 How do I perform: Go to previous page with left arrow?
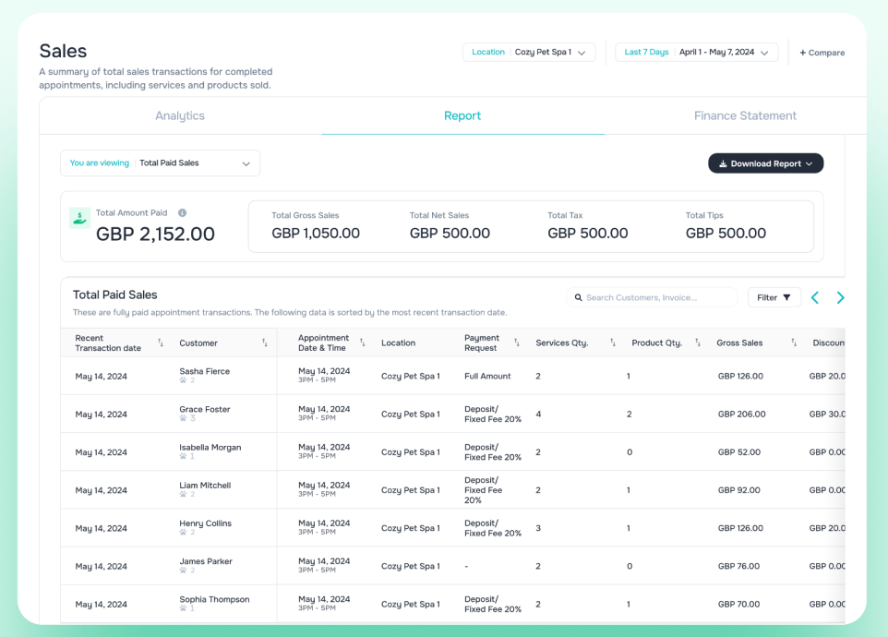click(815, 297)
